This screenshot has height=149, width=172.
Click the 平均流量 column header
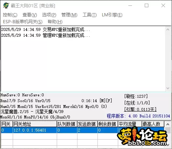click(130, 124)
